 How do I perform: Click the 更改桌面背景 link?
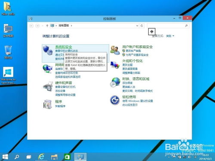[130, 69]
